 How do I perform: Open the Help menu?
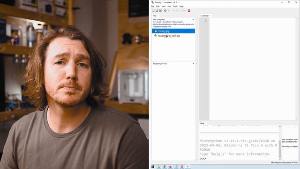point(181,6)
